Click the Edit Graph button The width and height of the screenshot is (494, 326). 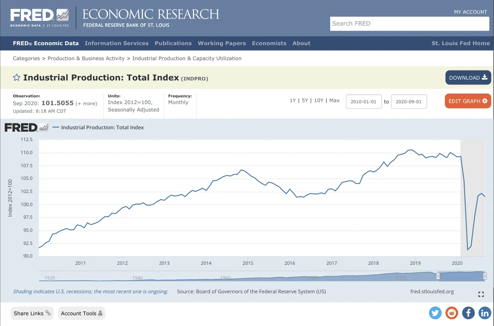tap(467, 101)
